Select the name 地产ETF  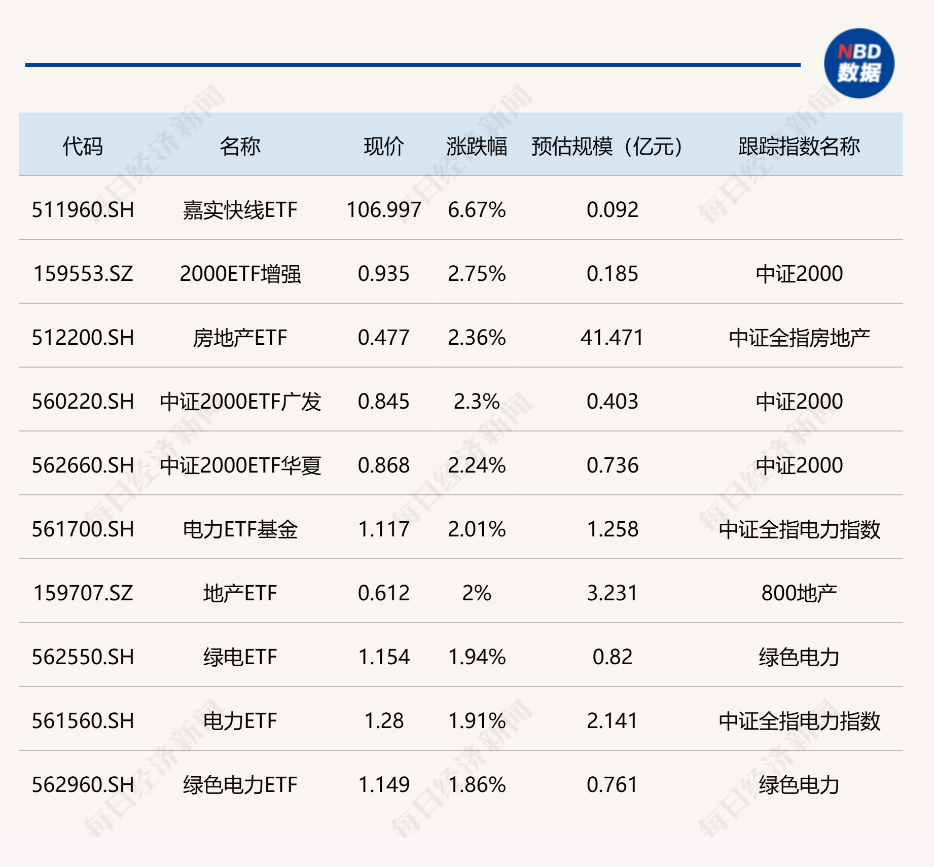click(x=240, y=593)
